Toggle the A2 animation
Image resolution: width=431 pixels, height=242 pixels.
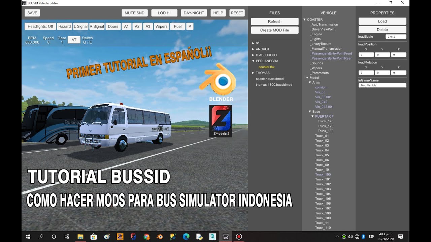tap(137, 26)
